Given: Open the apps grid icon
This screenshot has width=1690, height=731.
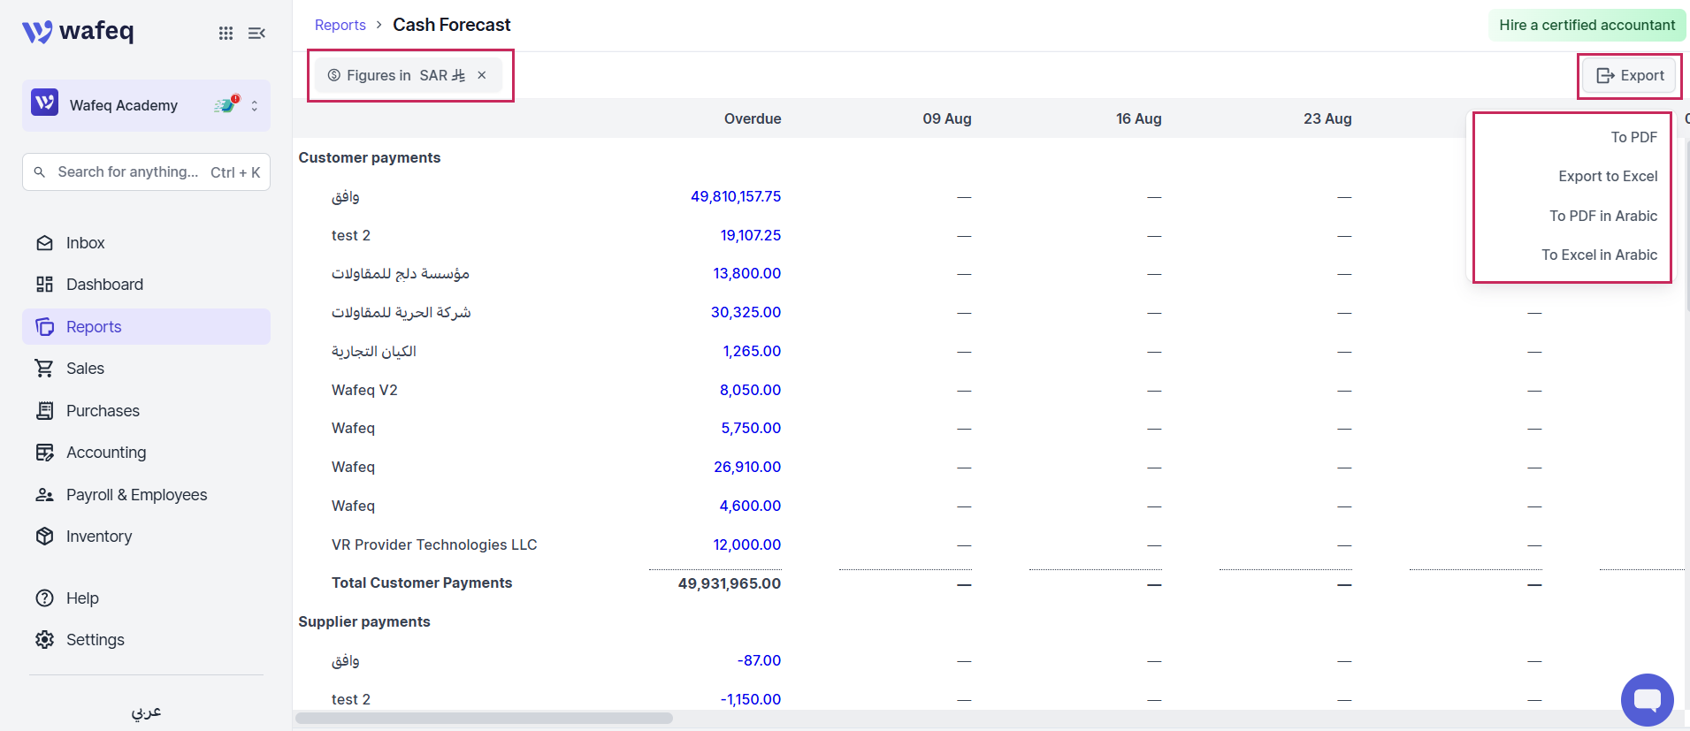Looking at the screenshot, I should 226,33.
